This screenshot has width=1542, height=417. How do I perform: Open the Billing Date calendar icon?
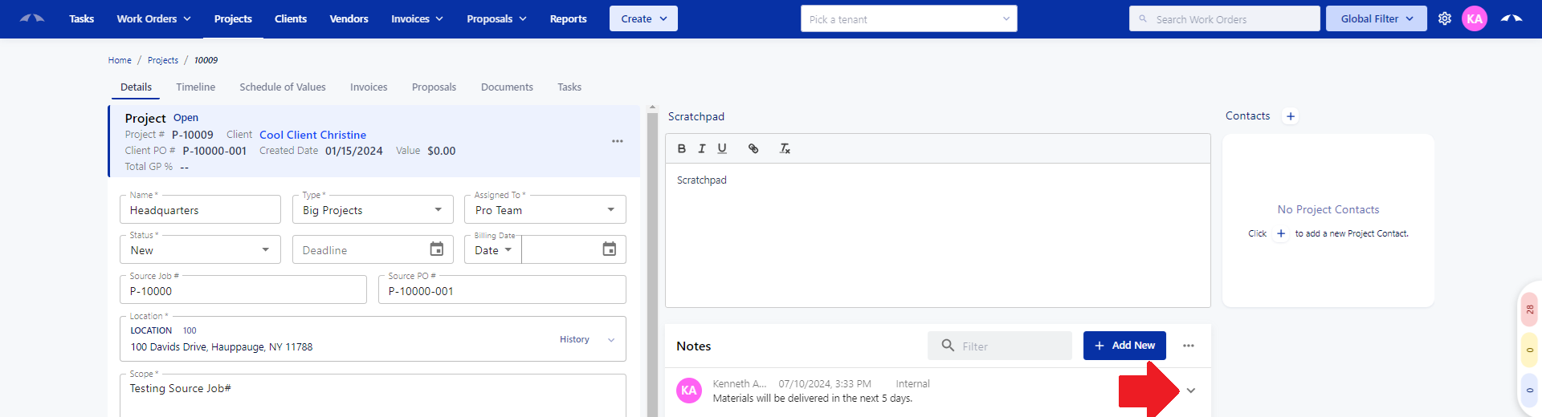[610, 249]
